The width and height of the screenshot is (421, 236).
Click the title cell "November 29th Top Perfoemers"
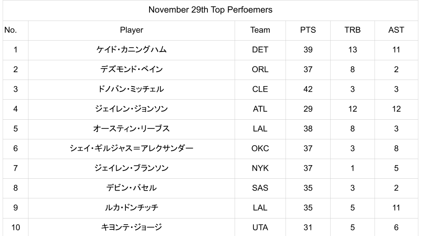coord(210,10)
